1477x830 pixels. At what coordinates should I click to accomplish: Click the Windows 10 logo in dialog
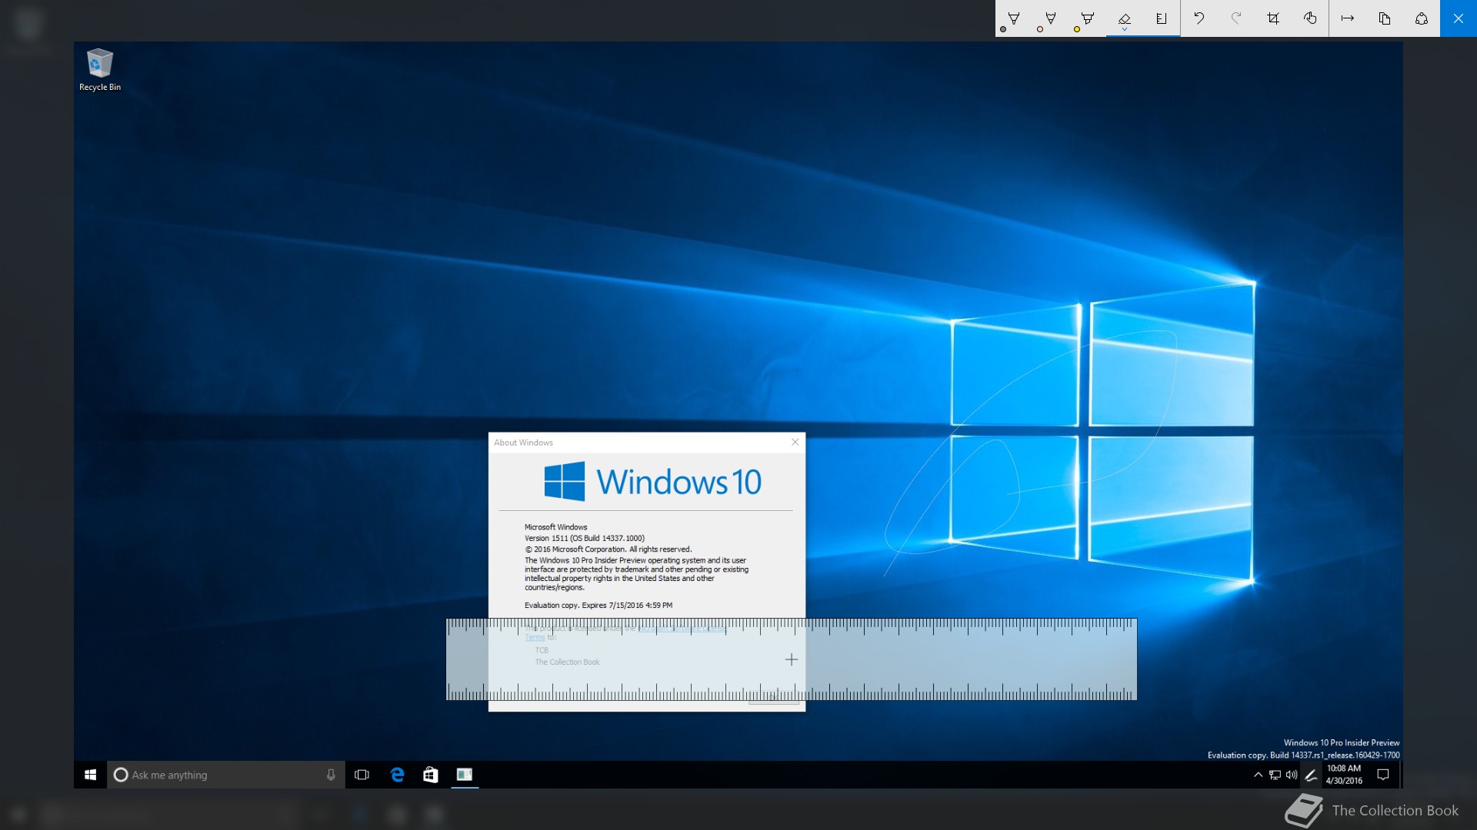pyautogui.click(x=652, y=482)
